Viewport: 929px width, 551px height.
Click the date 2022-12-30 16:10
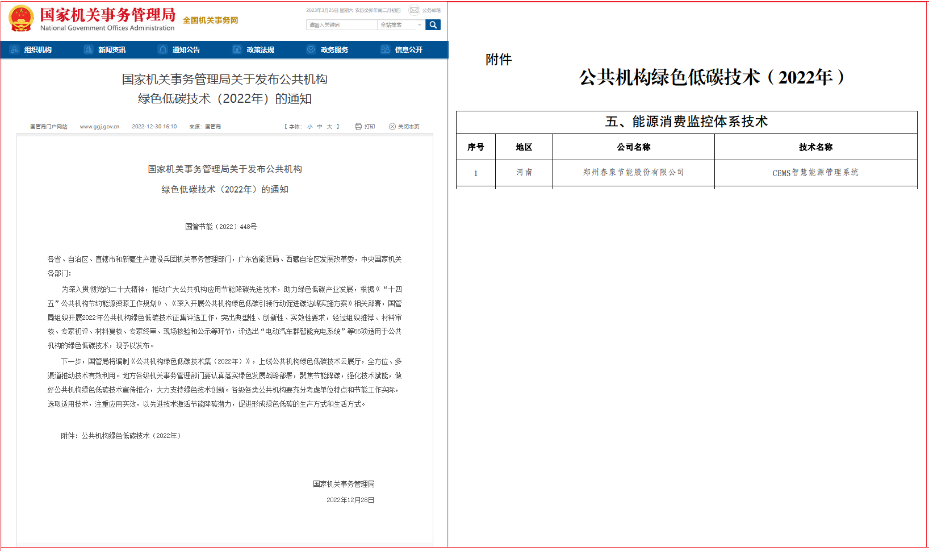[154, 127]
